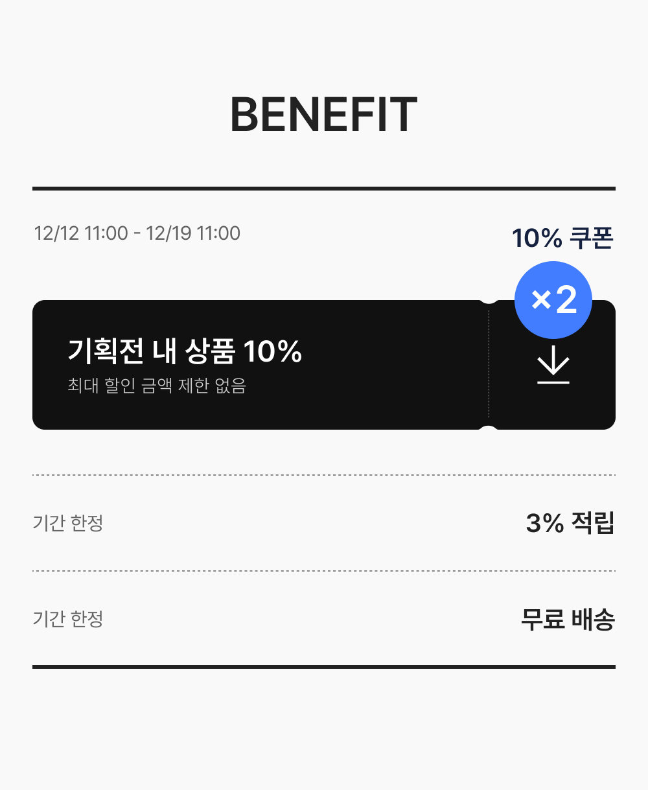The height and width of the screenshot is (790, 648).
Task: Tap the bottom notch of coupon perforation
Action: coord(489,428)
